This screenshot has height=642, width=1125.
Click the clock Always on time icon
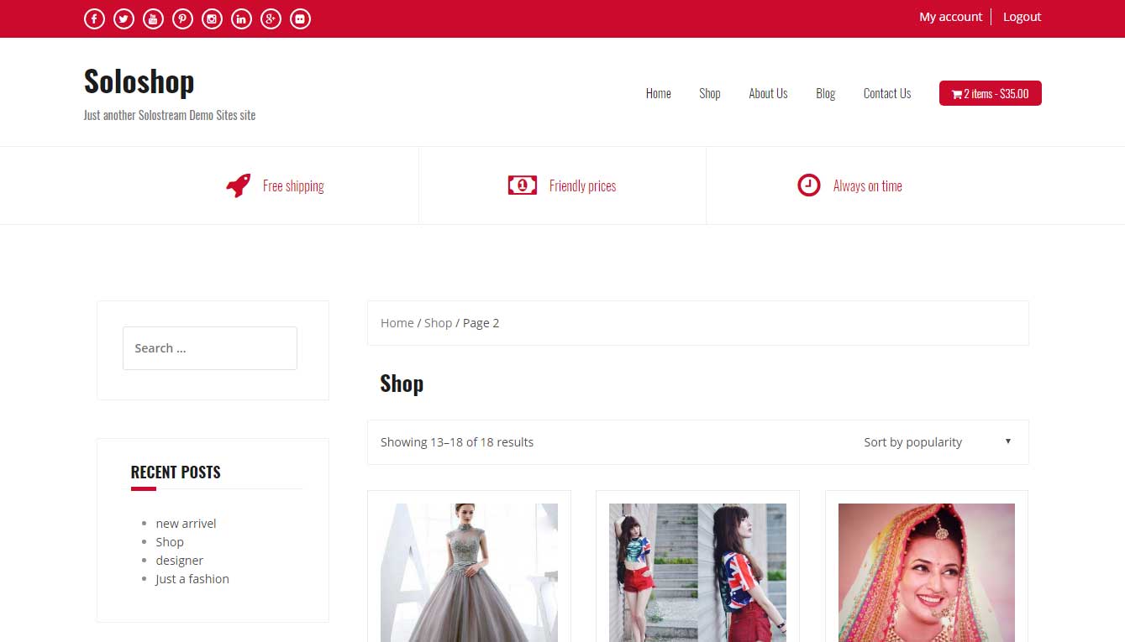[x=808, y=185]
